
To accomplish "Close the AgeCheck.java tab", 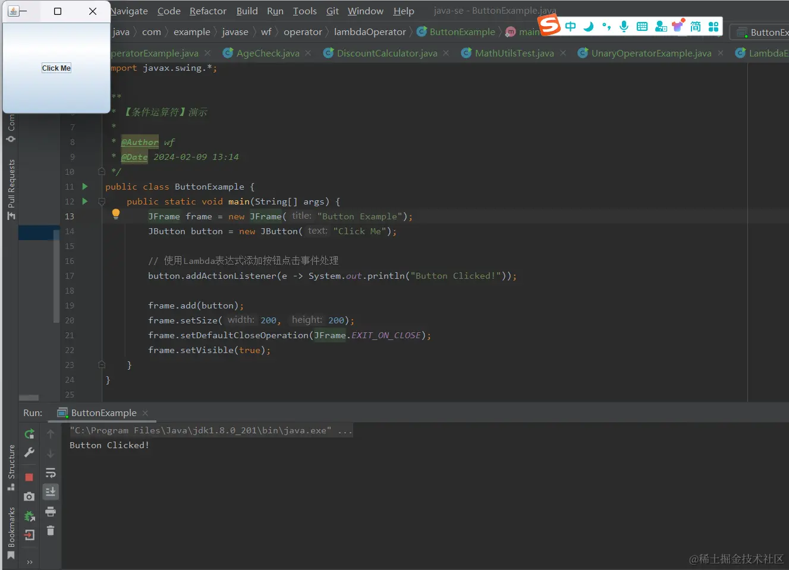I will coord(308,53).
